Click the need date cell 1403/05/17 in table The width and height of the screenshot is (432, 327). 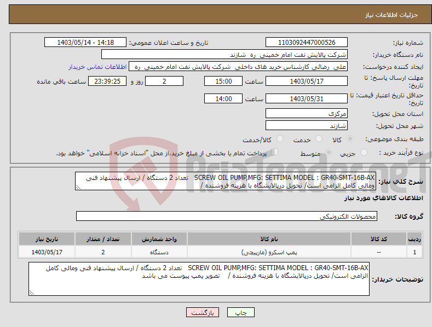click(x=47, y=252)
